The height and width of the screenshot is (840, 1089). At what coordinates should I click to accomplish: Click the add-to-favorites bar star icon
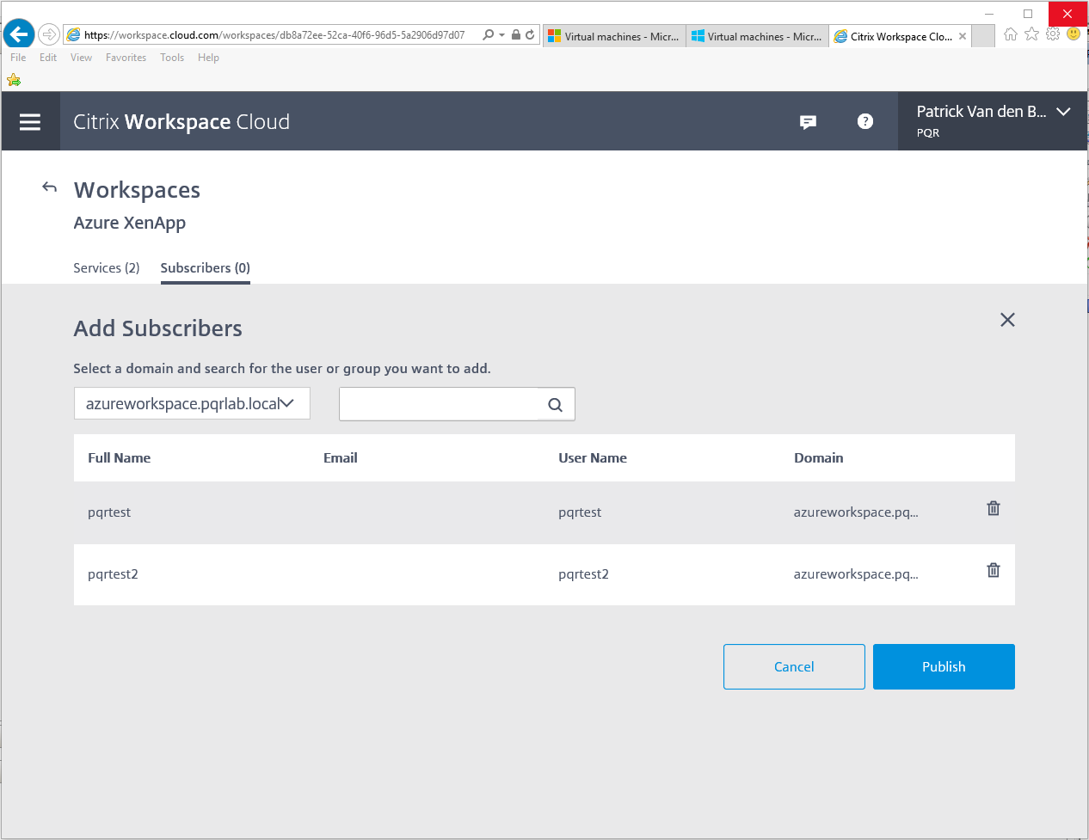(x=14, y=80)
